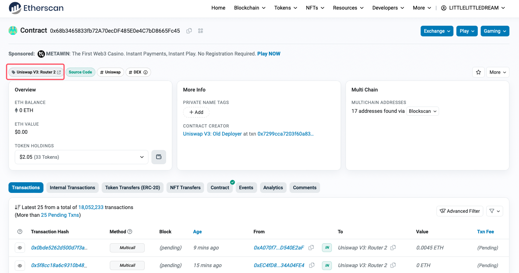This screenshot has height=273, width=519.
Task: Open the Uniswap V3: Router 2 tag
Action: (36, 72)
